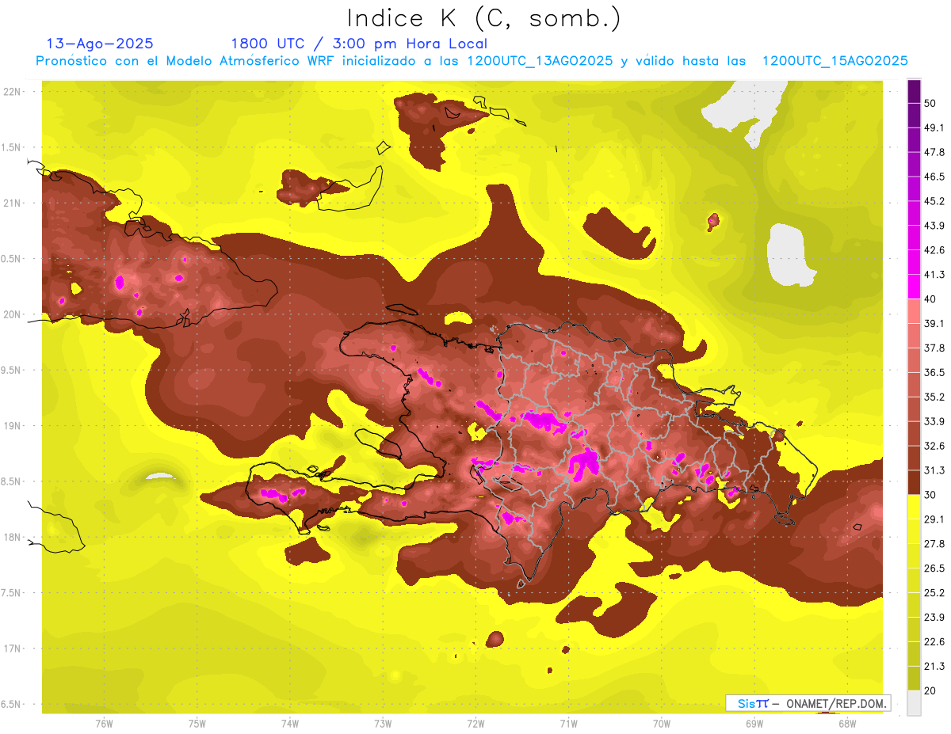The width and height of the screenshot is (951, 734).
Task: Click the '70W' longitude label
Action: point(661,724)
